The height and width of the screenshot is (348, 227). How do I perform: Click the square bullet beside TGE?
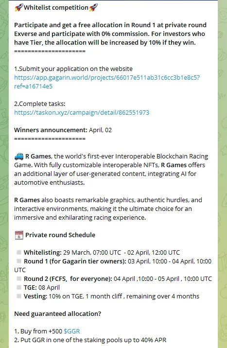(19, 287)
